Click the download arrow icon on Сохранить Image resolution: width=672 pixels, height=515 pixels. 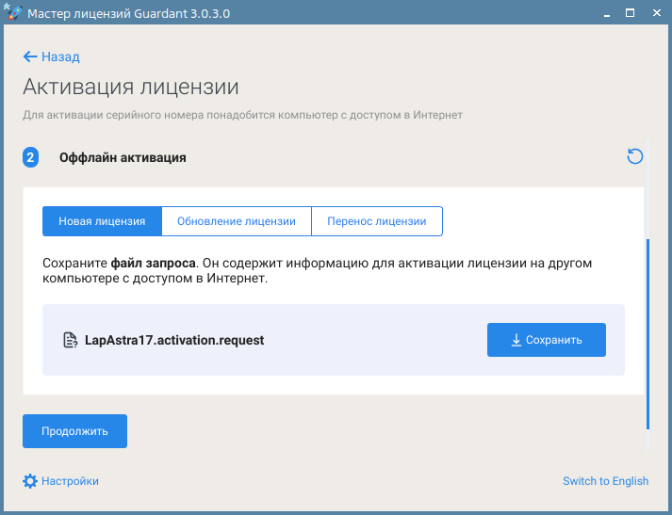[516, 340]
